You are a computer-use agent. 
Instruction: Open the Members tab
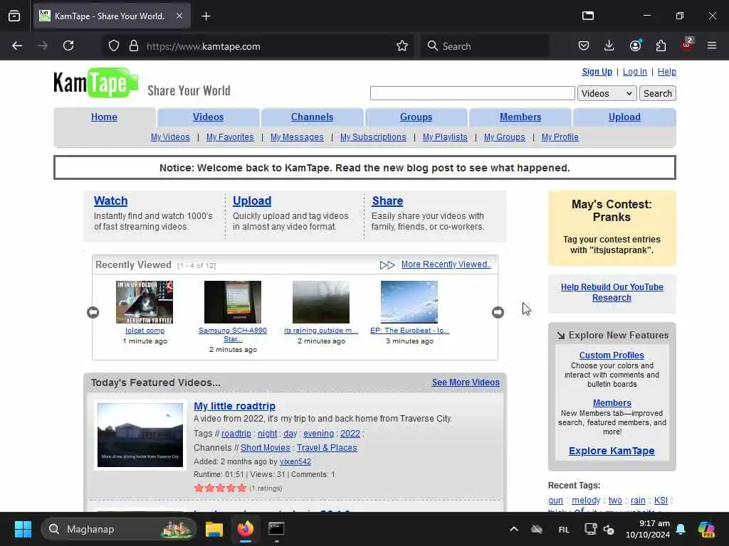520,117
